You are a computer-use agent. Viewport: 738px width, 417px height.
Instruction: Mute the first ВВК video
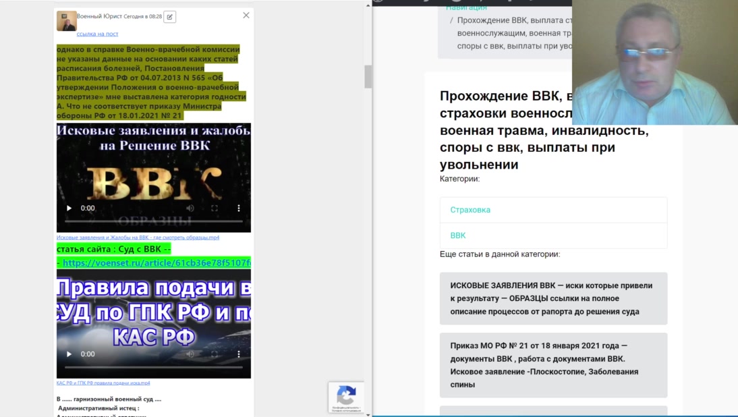pos(190,208)
